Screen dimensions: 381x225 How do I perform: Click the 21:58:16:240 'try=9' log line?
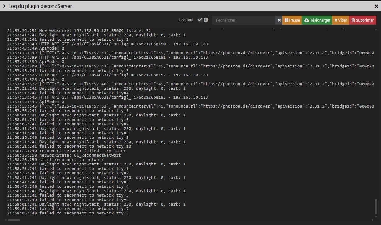point(68,137)
